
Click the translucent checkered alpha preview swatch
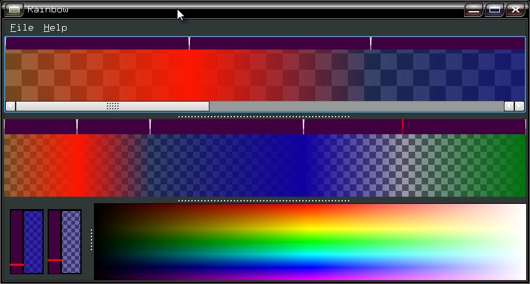click(71, 241)
